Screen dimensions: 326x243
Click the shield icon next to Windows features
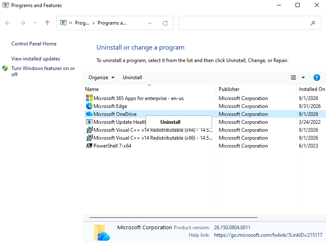pos(5,68)
